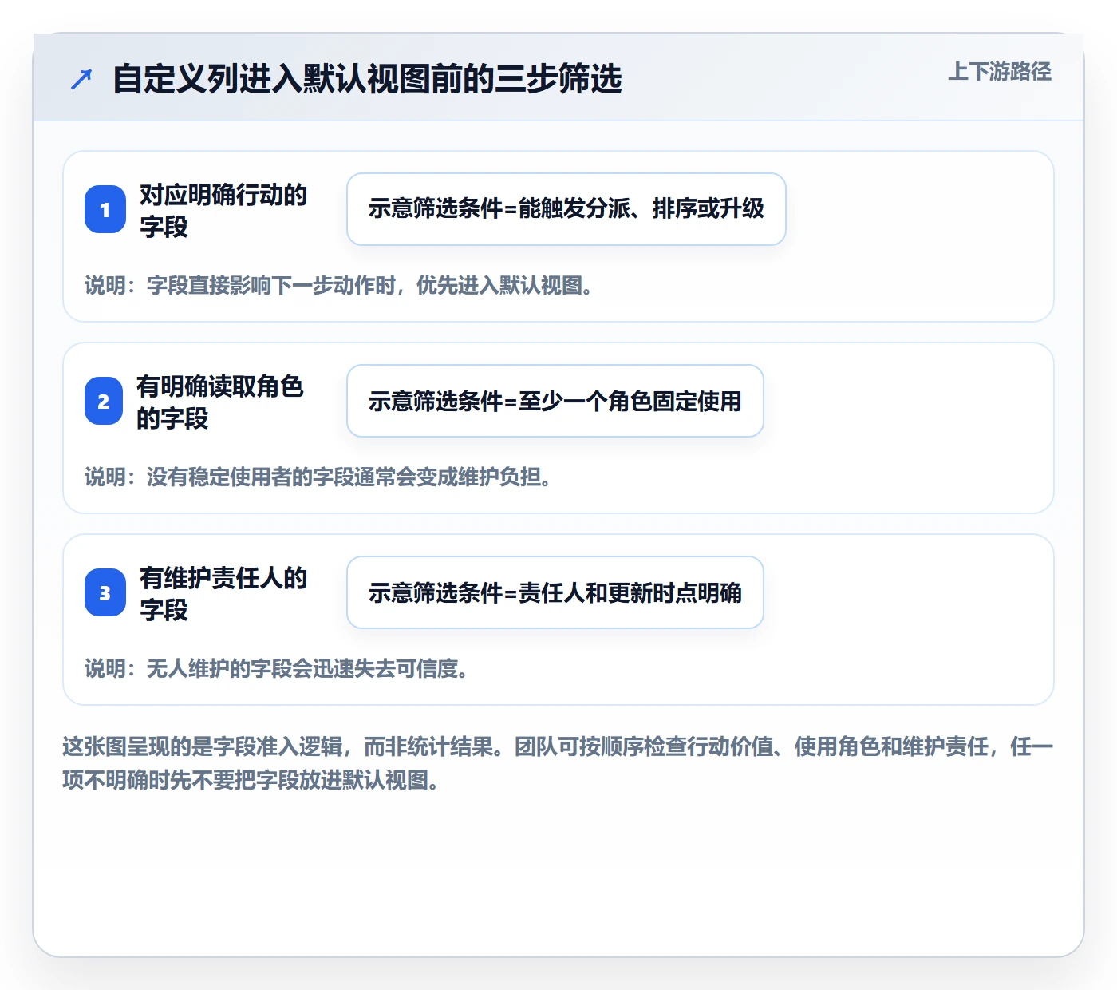
Task: Click the blue step 1 number badge
Action: [105, 209]
